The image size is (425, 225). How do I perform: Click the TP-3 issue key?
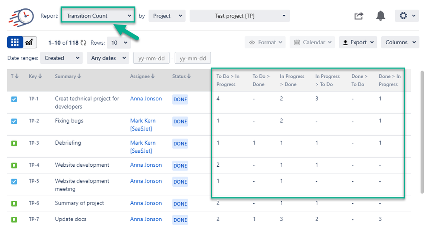click(34, 143)
